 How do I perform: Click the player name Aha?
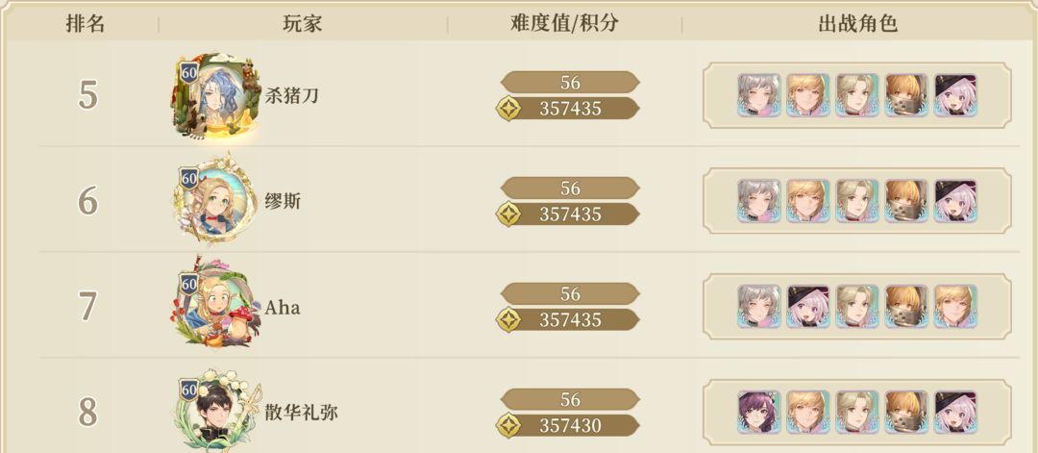pos(283,308)
